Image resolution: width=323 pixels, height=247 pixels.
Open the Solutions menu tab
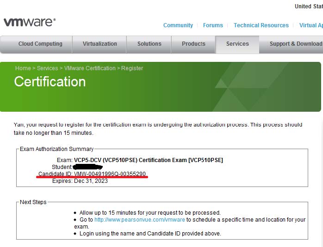[149, 44]
